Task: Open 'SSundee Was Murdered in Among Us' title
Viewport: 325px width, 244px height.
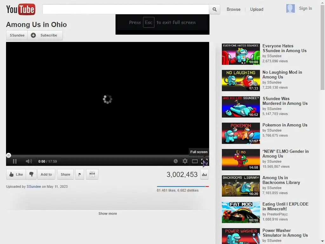Action: pyautogui.click(x=285, y=101)
